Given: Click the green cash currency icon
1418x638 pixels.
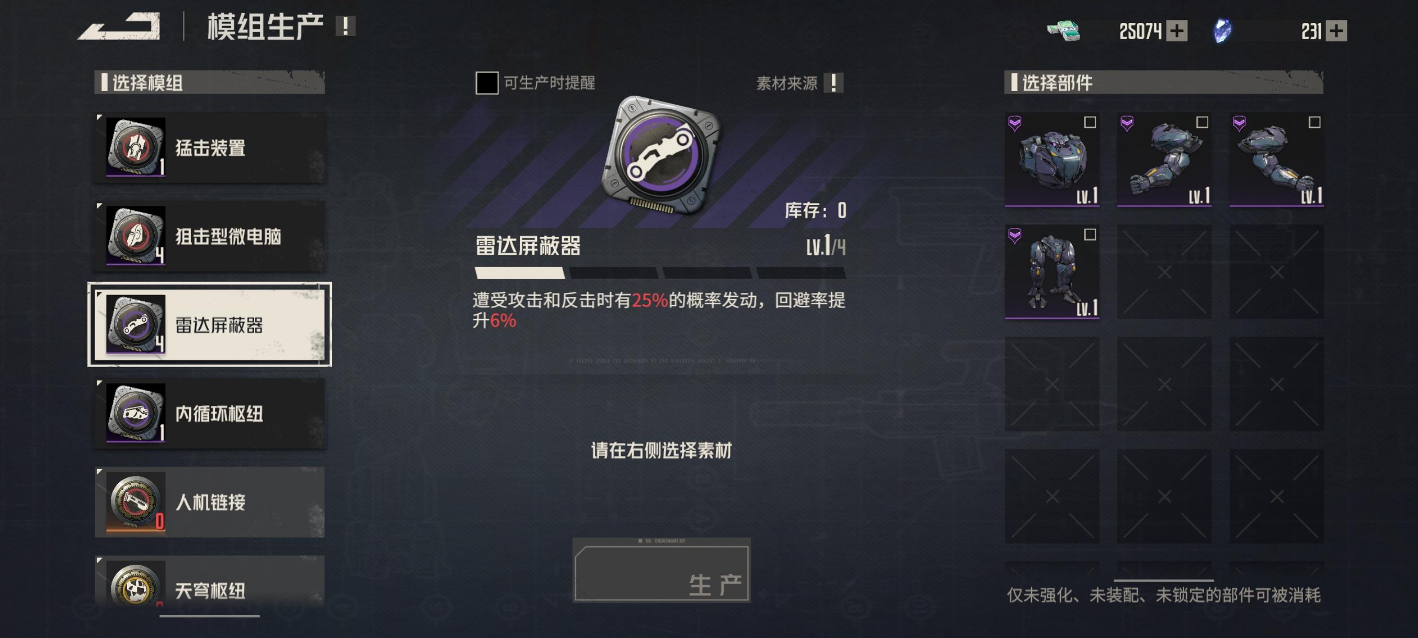Looking at the screenshot, I should 1063,31.
